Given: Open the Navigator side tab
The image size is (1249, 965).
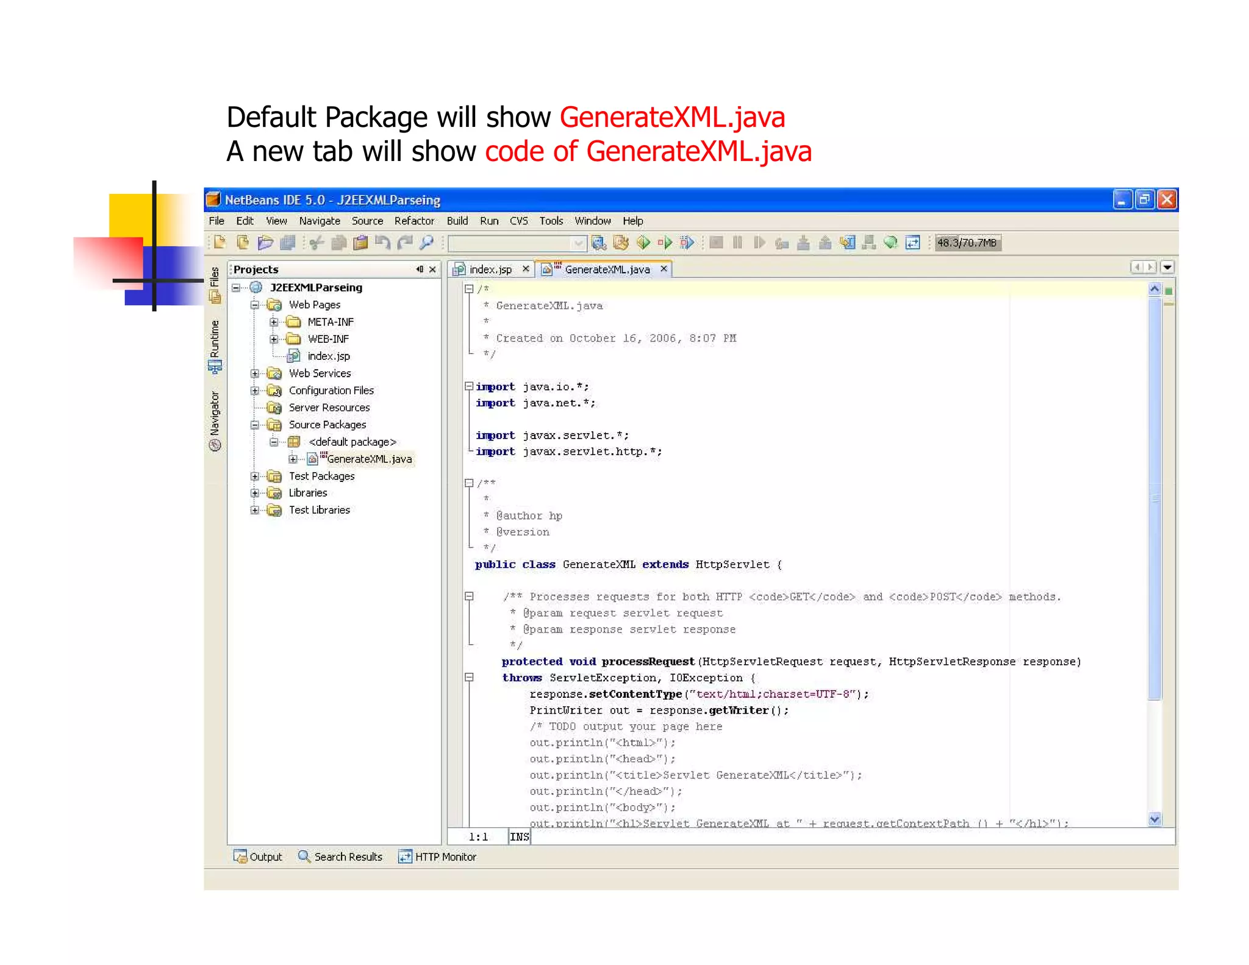Looking at the screenshot, I should click(x=215, y=421).
